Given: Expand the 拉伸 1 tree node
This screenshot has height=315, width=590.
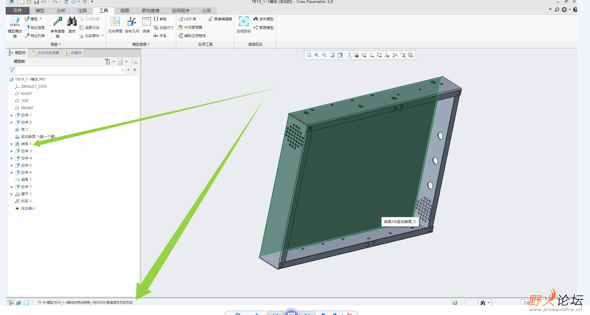Looking at the screenshot, I should tap(12, 115).
